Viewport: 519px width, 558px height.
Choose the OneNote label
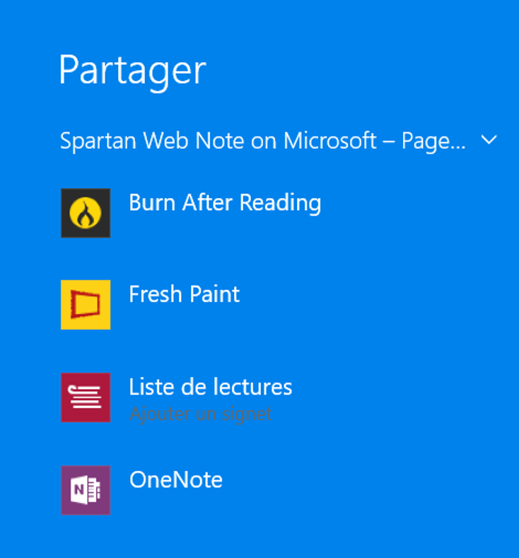point(176,479)
